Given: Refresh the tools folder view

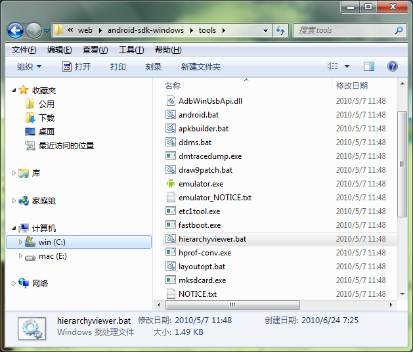Looking at the screenshot, I should pos(280,31).
